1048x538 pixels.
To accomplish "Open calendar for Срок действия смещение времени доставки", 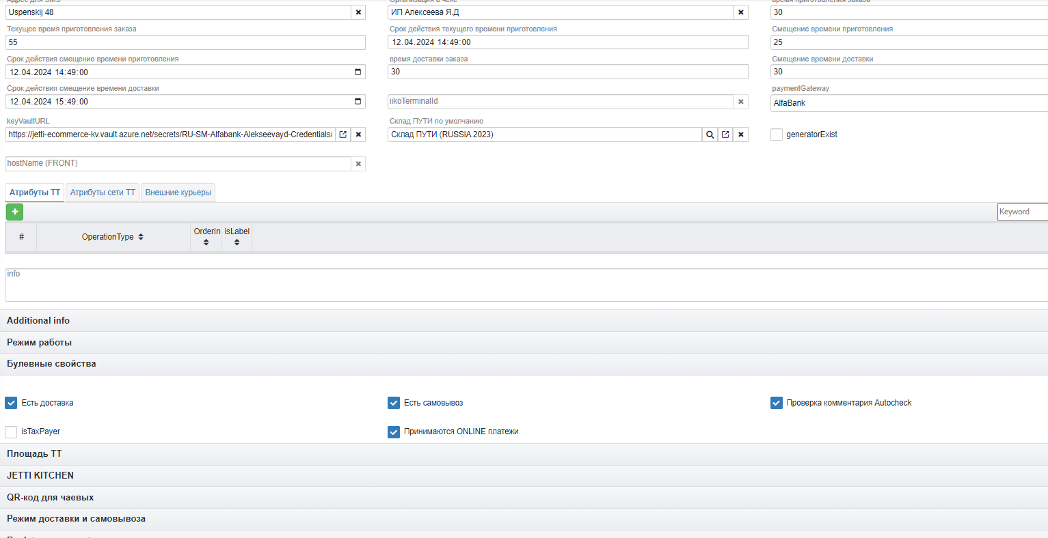I will [x=358, y=102].
